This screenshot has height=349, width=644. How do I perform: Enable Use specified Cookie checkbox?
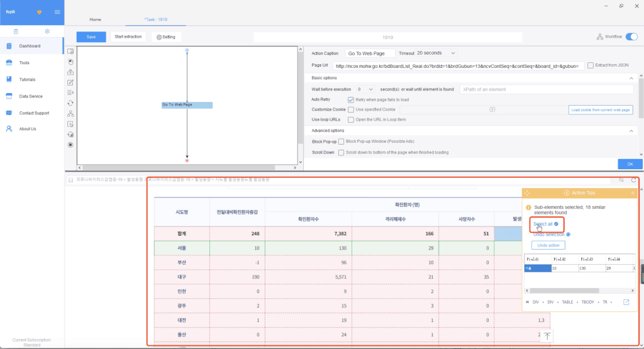coord(351,109)
